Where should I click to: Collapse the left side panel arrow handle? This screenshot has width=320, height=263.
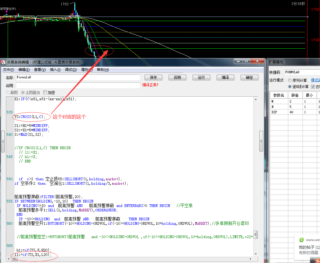pos(3,141)
